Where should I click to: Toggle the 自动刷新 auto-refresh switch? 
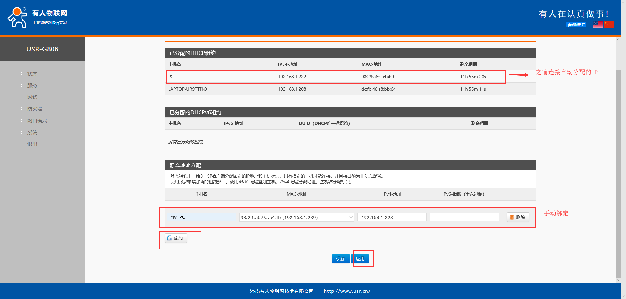pos(576,25)
